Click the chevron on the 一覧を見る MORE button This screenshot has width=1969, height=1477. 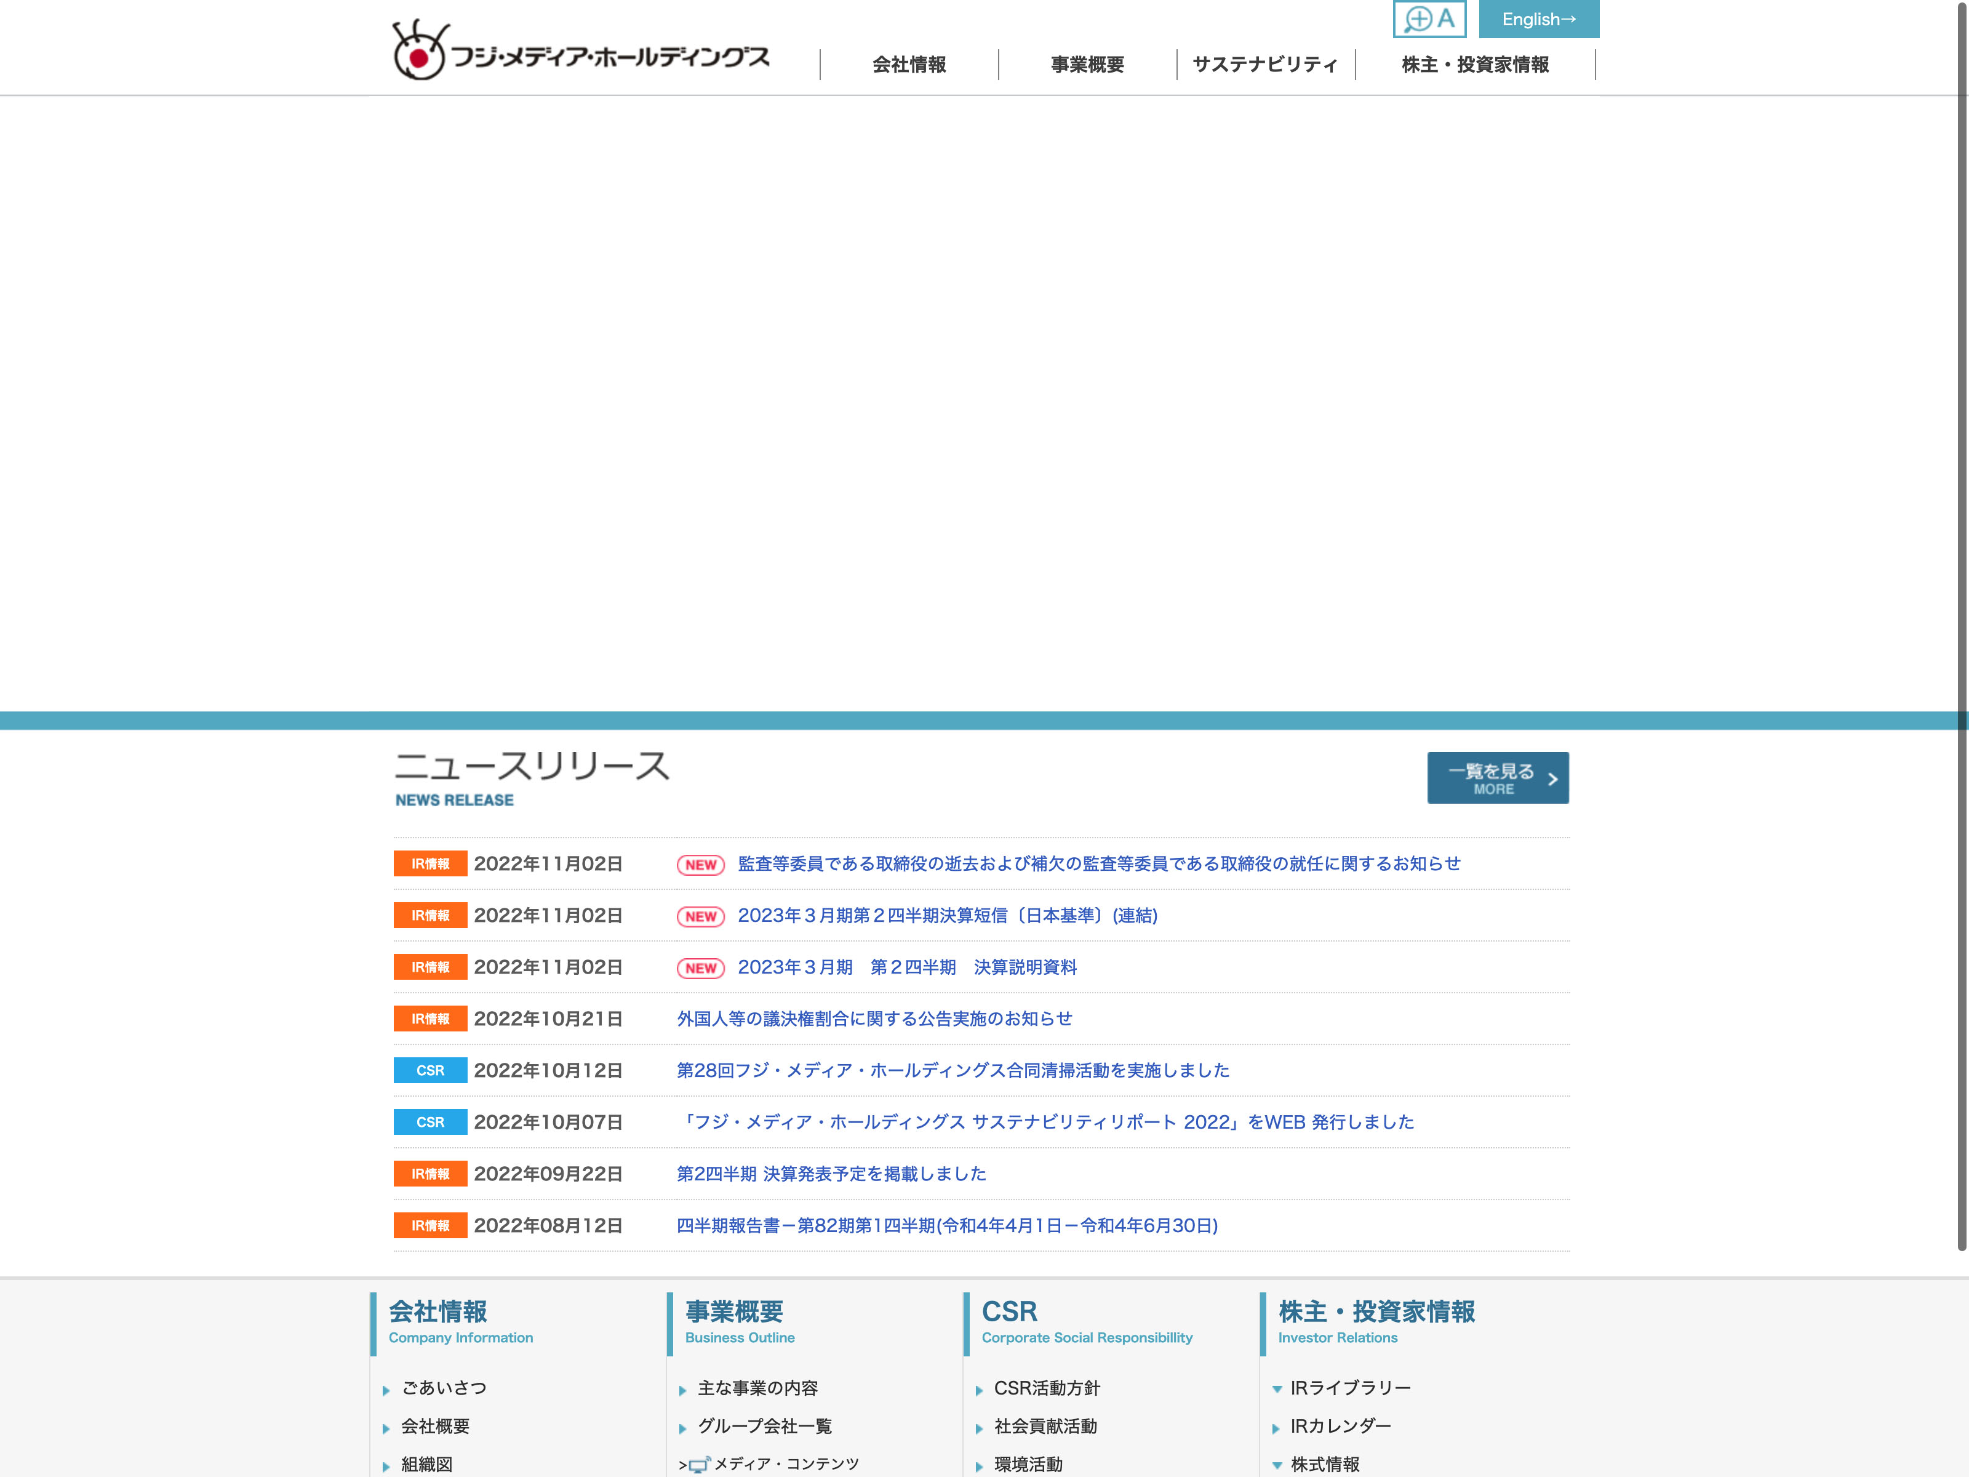(1552, 779)
